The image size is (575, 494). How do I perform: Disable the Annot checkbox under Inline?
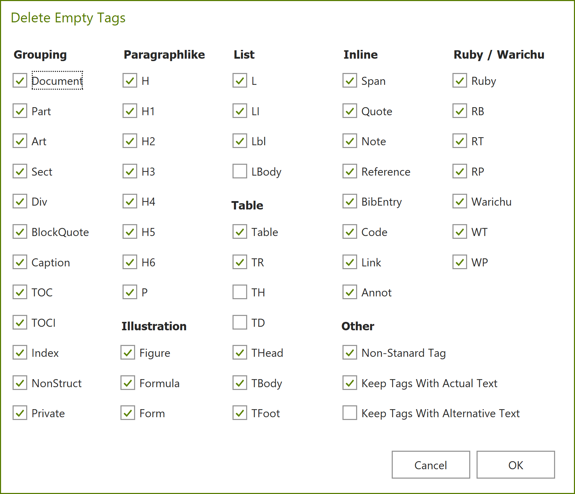click(349, 292)
